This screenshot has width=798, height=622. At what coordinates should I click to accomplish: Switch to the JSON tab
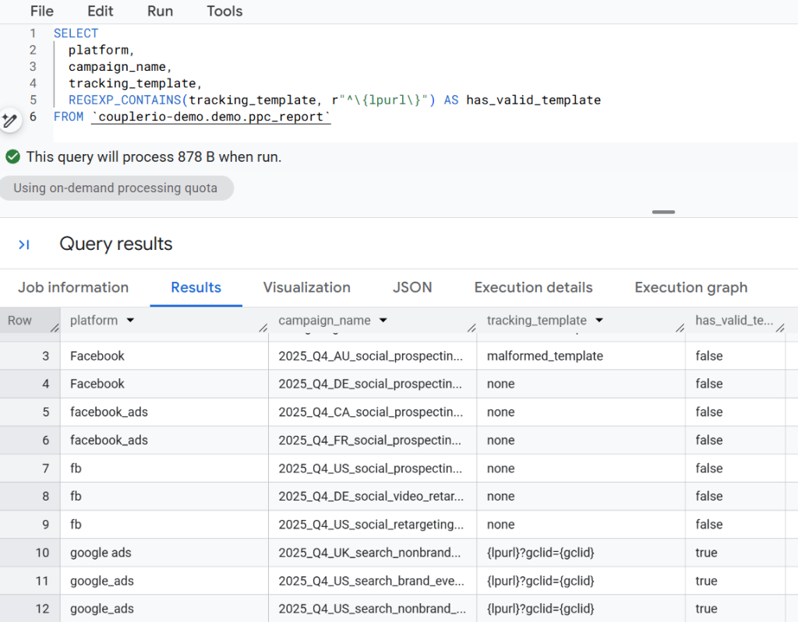tap(412, 287)
